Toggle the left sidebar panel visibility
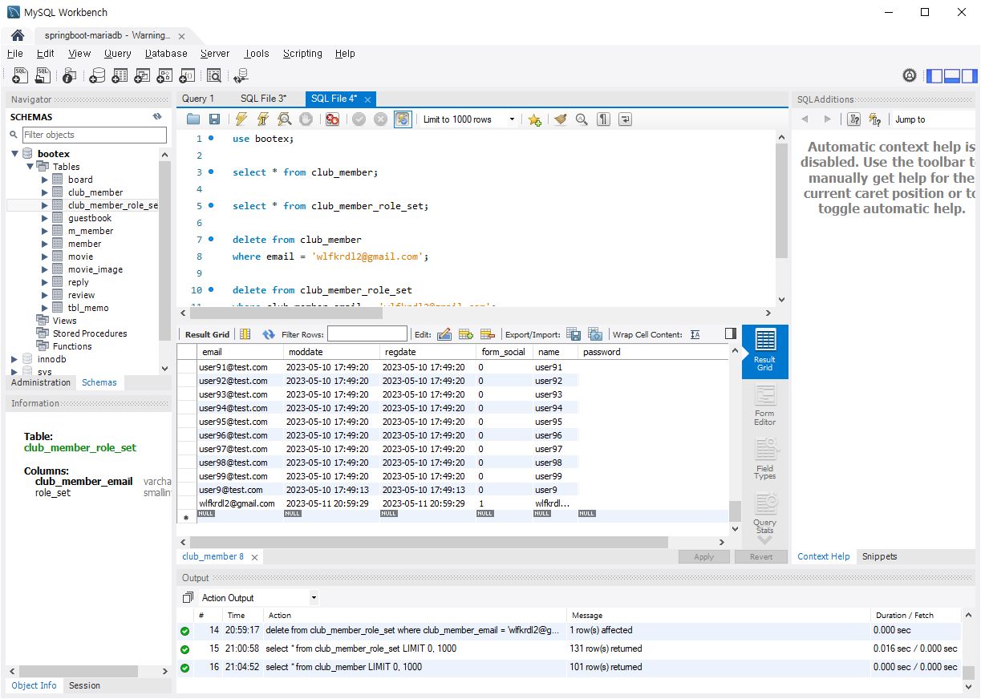 934,76
